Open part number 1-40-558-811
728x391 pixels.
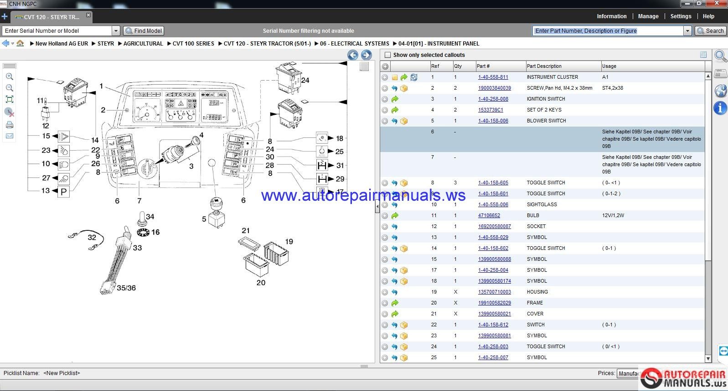pos(493,77)
